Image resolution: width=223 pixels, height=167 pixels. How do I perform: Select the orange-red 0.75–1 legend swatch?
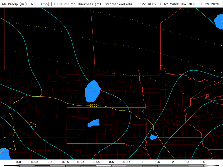(x=135, y=166)
